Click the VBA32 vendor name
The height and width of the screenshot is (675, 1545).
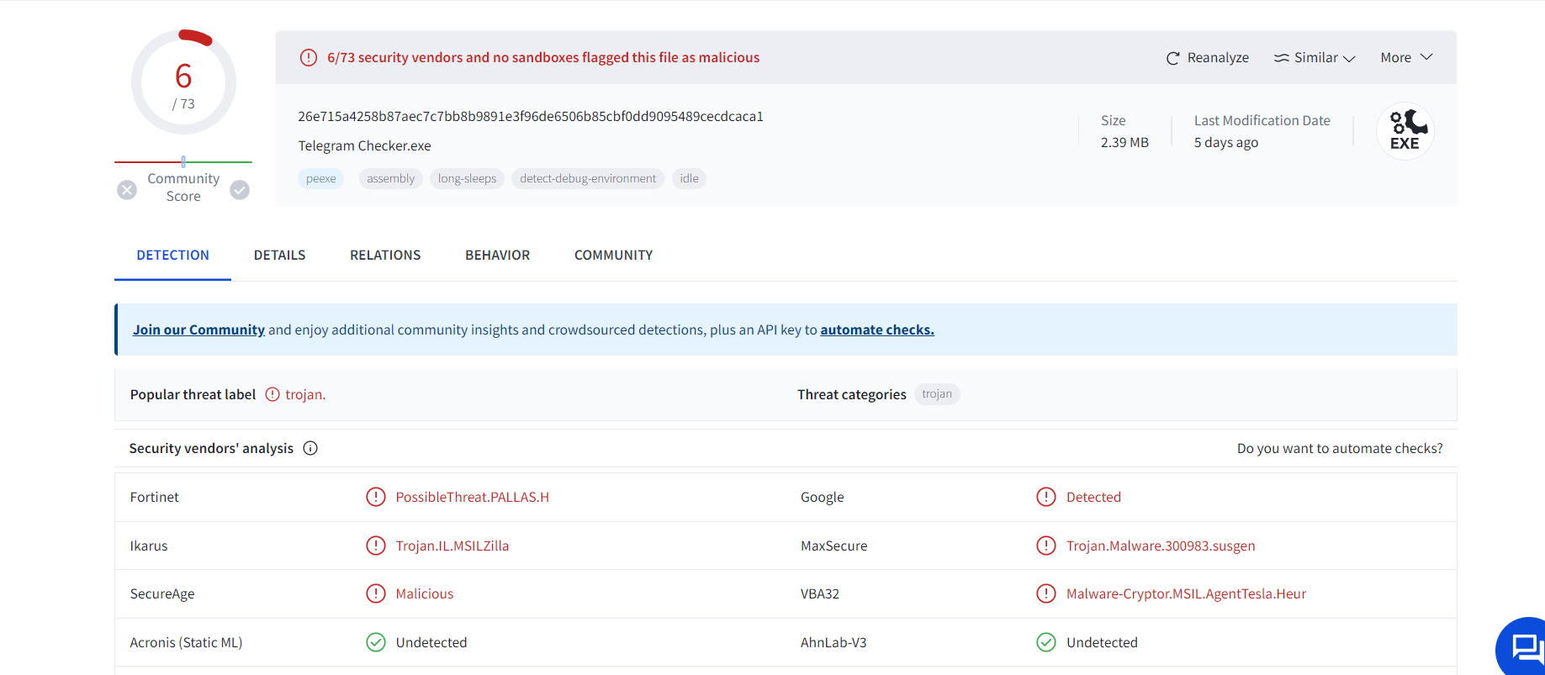click(820, 593)
